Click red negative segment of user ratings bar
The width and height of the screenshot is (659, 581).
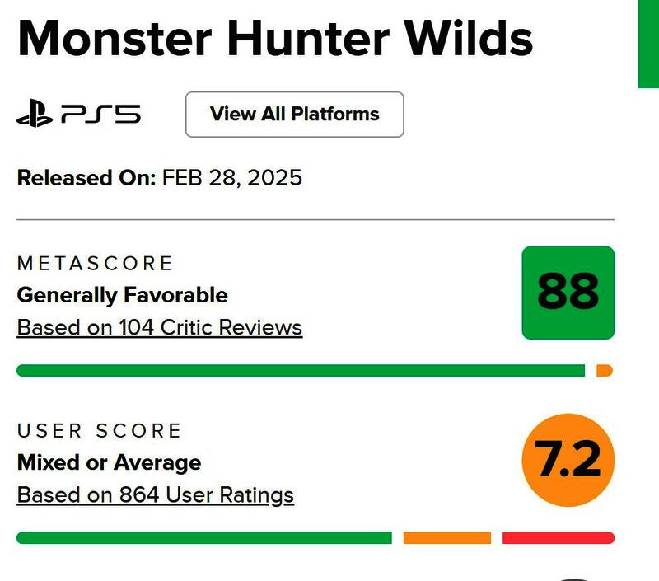[x=559, y=538]
